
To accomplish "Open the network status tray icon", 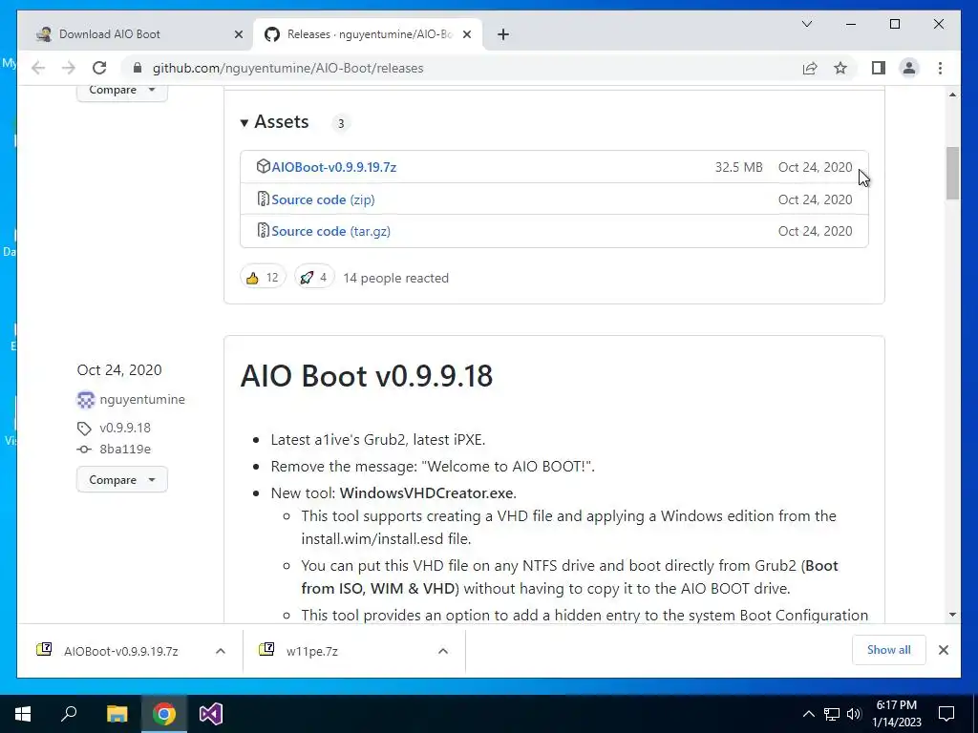I will click(832, 714).
